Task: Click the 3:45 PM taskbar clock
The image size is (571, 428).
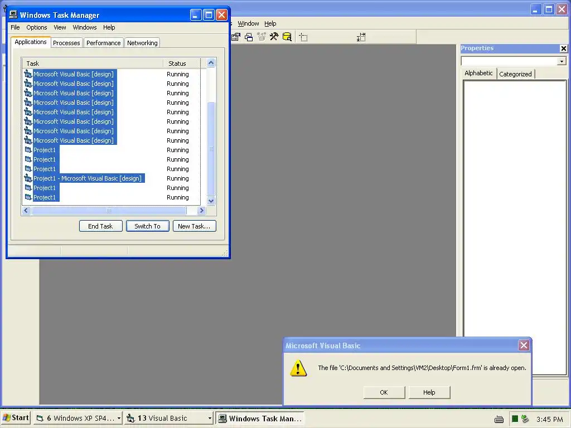Action: point(549,419)
